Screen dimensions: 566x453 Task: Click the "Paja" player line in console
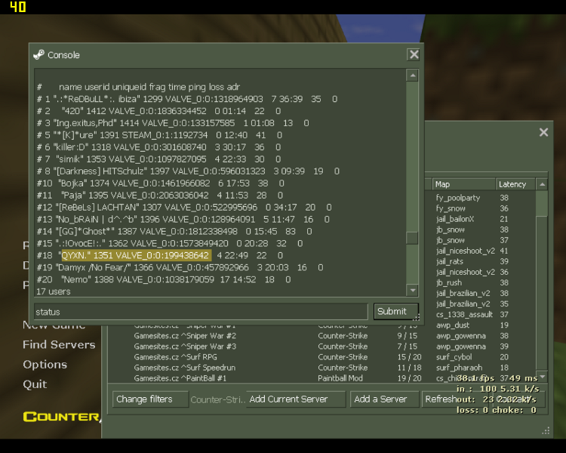click(x=159, y=195)
